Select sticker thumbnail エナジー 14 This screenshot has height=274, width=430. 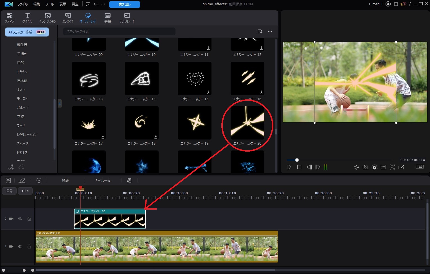point(142,78)
